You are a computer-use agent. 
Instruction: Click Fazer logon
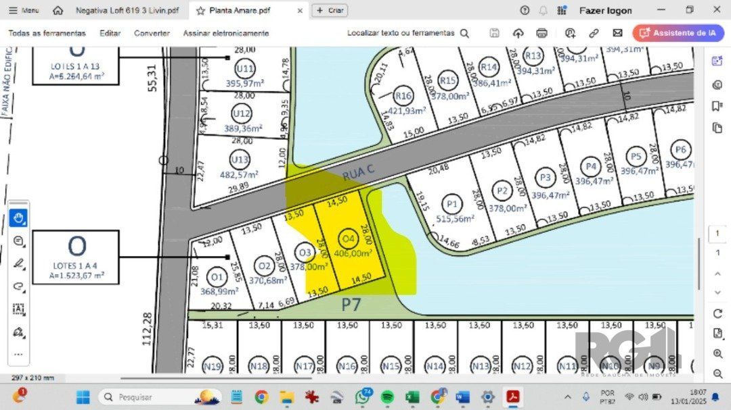pyautogui.click(x=605, y=11)
